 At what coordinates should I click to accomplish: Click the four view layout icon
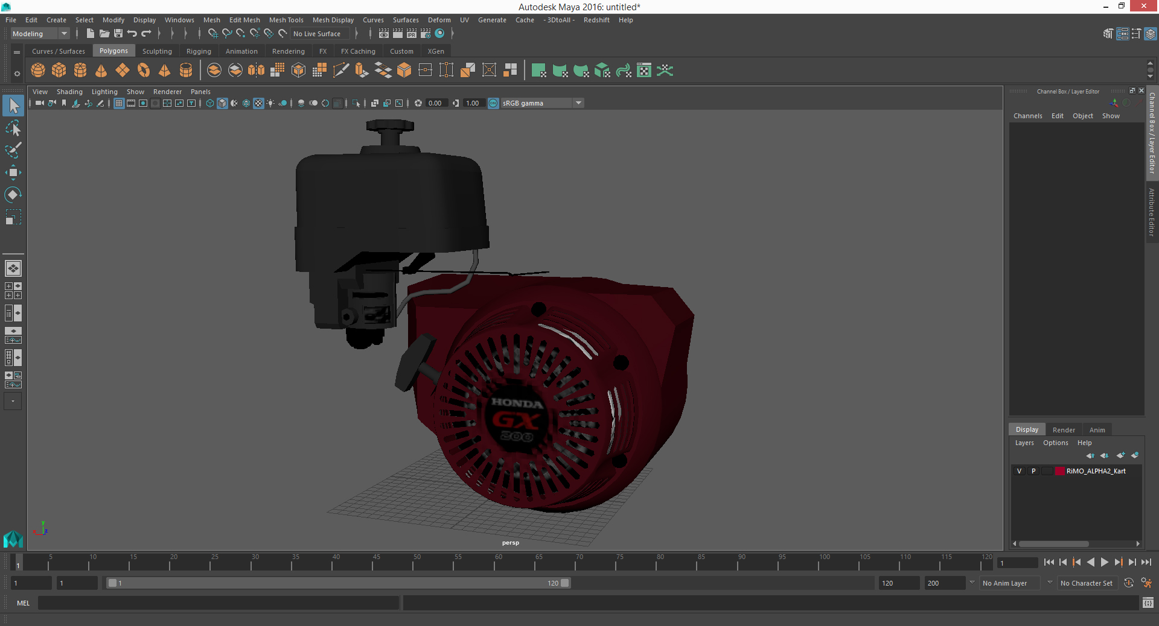13,291
